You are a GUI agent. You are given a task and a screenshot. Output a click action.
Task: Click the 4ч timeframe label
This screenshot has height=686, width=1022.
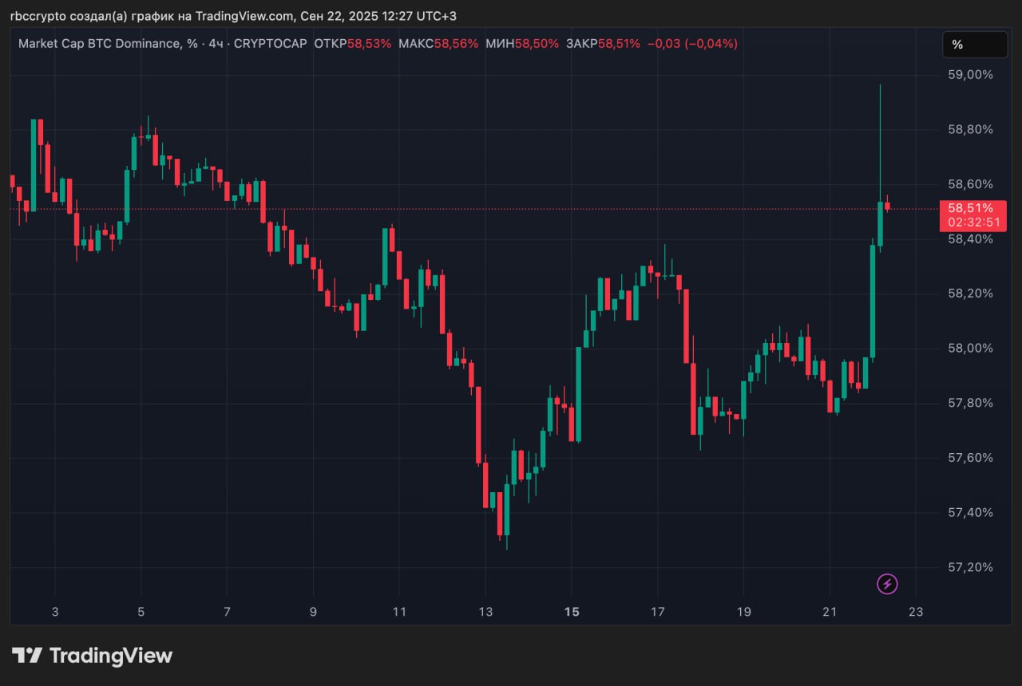(216, 44)
